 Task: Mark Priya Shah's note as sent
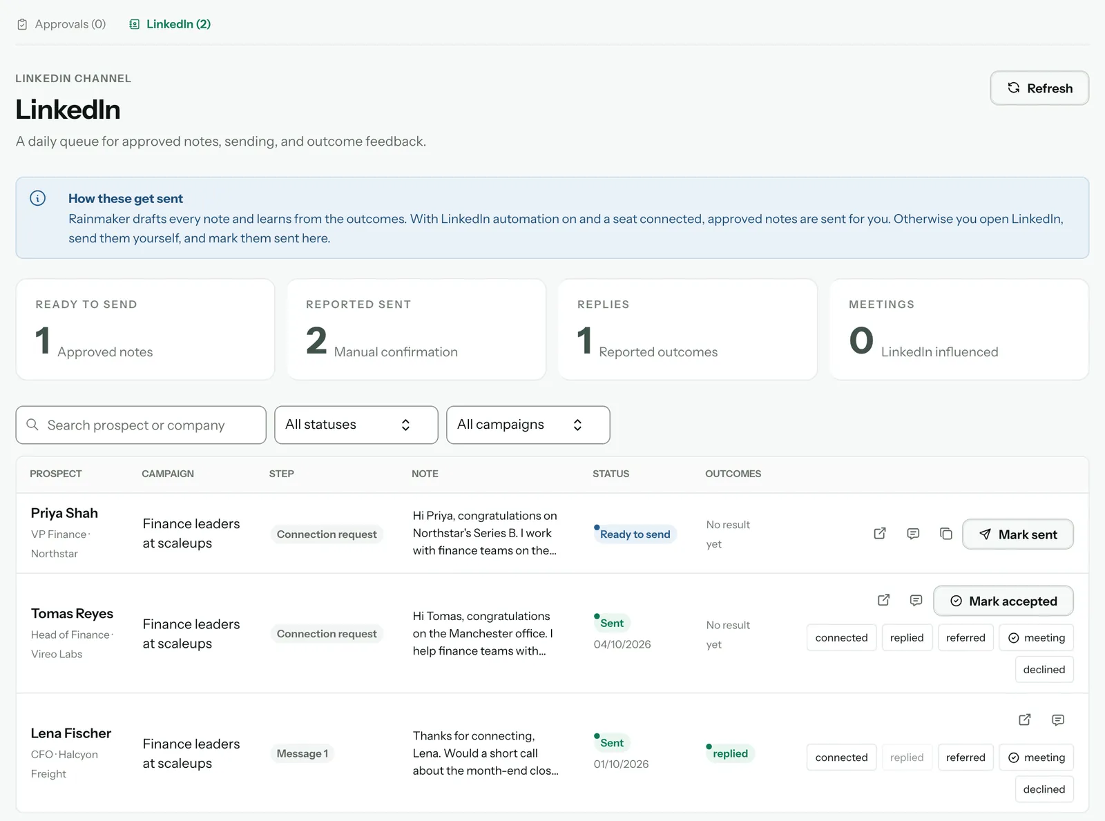coord(1018,534)
